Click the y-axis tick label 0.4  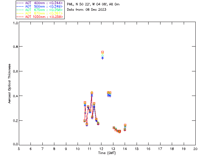pos(15,96)
